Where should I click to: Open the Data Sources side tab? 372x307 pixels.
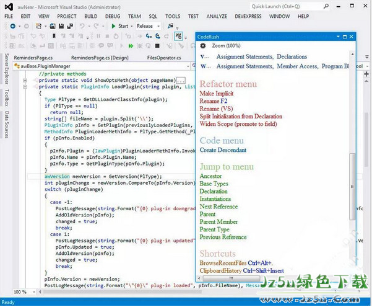coord(7,125)
